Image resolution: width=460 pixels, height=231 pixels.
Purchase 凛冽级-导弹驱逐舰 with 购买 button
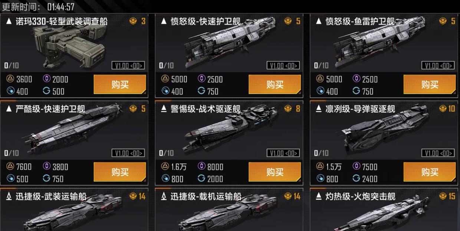pyautogui.click(x=430, y=172)
